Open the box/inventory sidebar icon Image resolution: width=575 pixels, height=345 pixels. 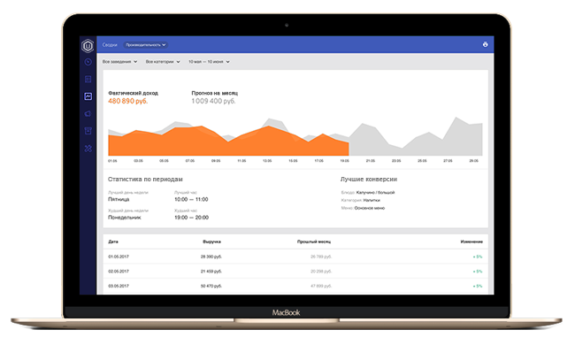88,131
